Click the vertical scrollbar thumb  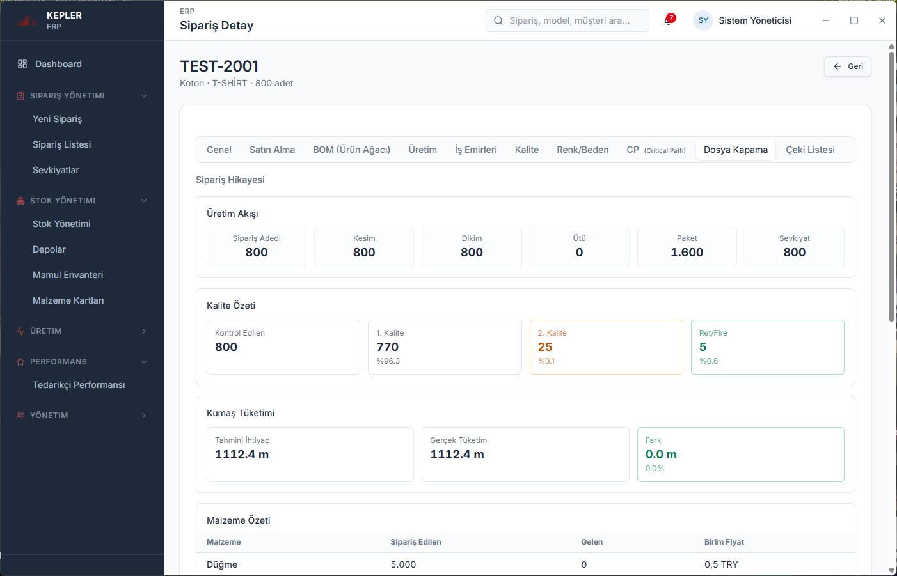pyautogui.click(x=891, y=187)
